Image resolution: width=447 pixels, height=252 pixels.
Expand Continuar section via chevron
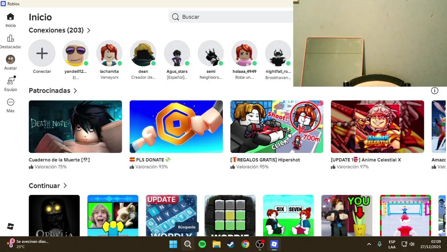[65, 186]
